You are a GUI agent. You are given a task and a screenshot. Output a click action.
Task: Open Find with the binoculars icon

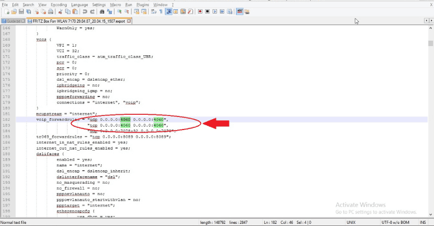pos(102,11)
